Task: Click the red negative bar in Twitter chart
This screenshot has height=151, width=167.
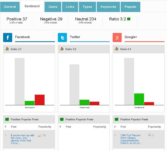Action: [94, 103]
